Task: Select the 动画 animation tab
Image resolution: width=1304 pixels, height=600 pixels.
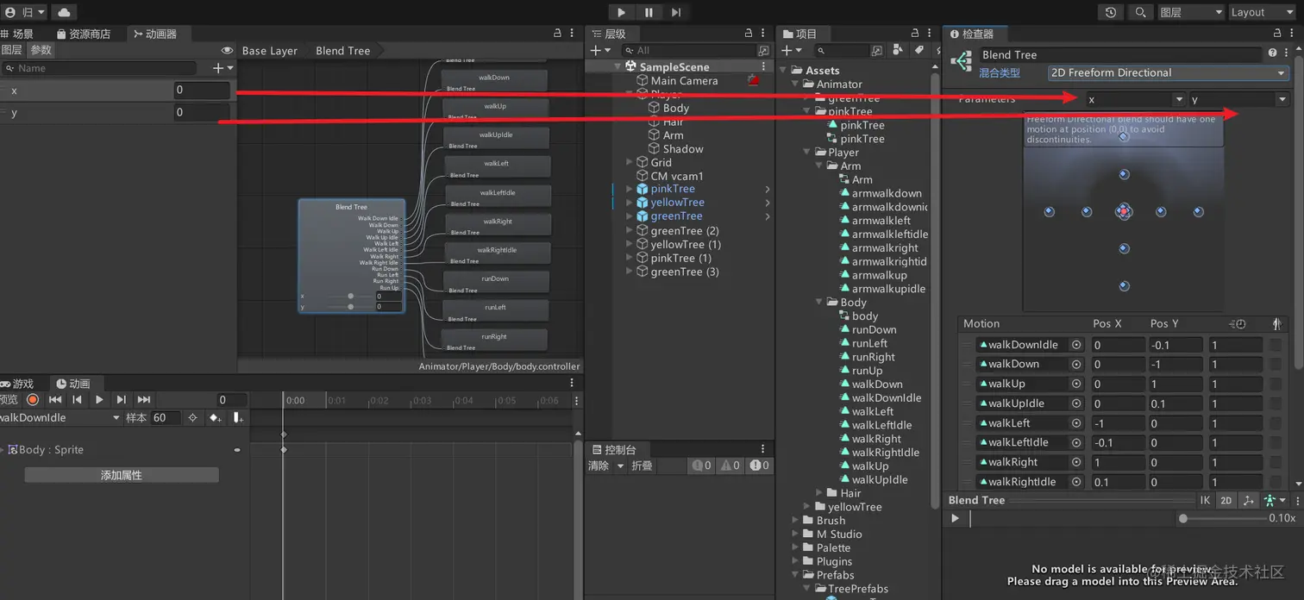Action: pos(73,384)
